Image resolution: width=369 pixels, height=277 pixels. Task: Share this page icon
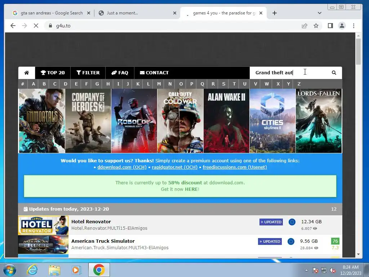click(304, 26)
